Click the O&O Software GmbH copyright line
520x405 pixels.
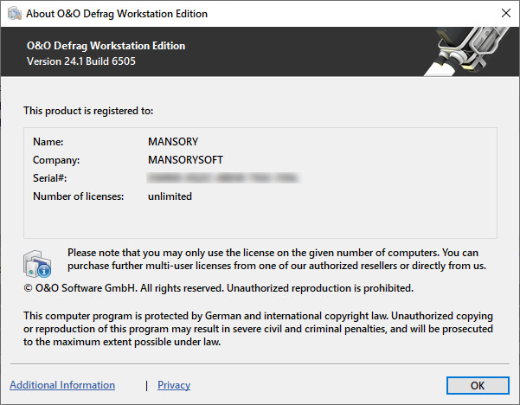[x=218, y=287]
